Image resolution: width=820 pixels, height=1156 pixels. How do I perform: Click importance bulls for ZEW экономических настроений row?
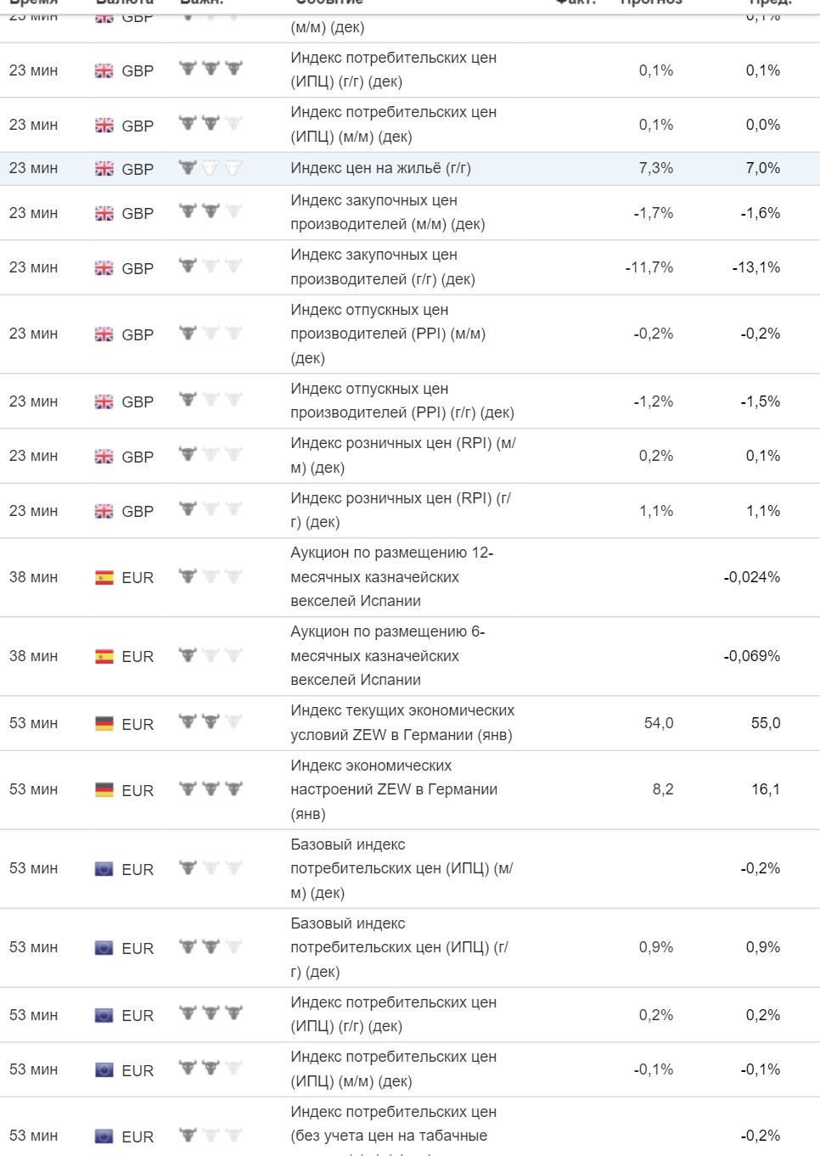(x=211, y=789)
